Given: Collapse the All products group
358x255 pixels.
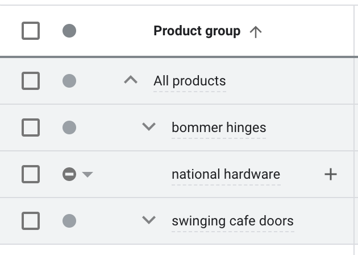Looking at the screenshot, I should 131,81.
